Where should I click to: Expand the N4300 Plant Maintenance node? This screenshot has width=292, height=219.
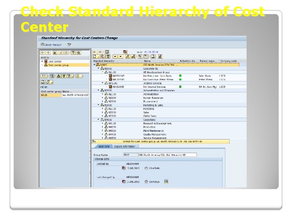(x=103, y=131)
